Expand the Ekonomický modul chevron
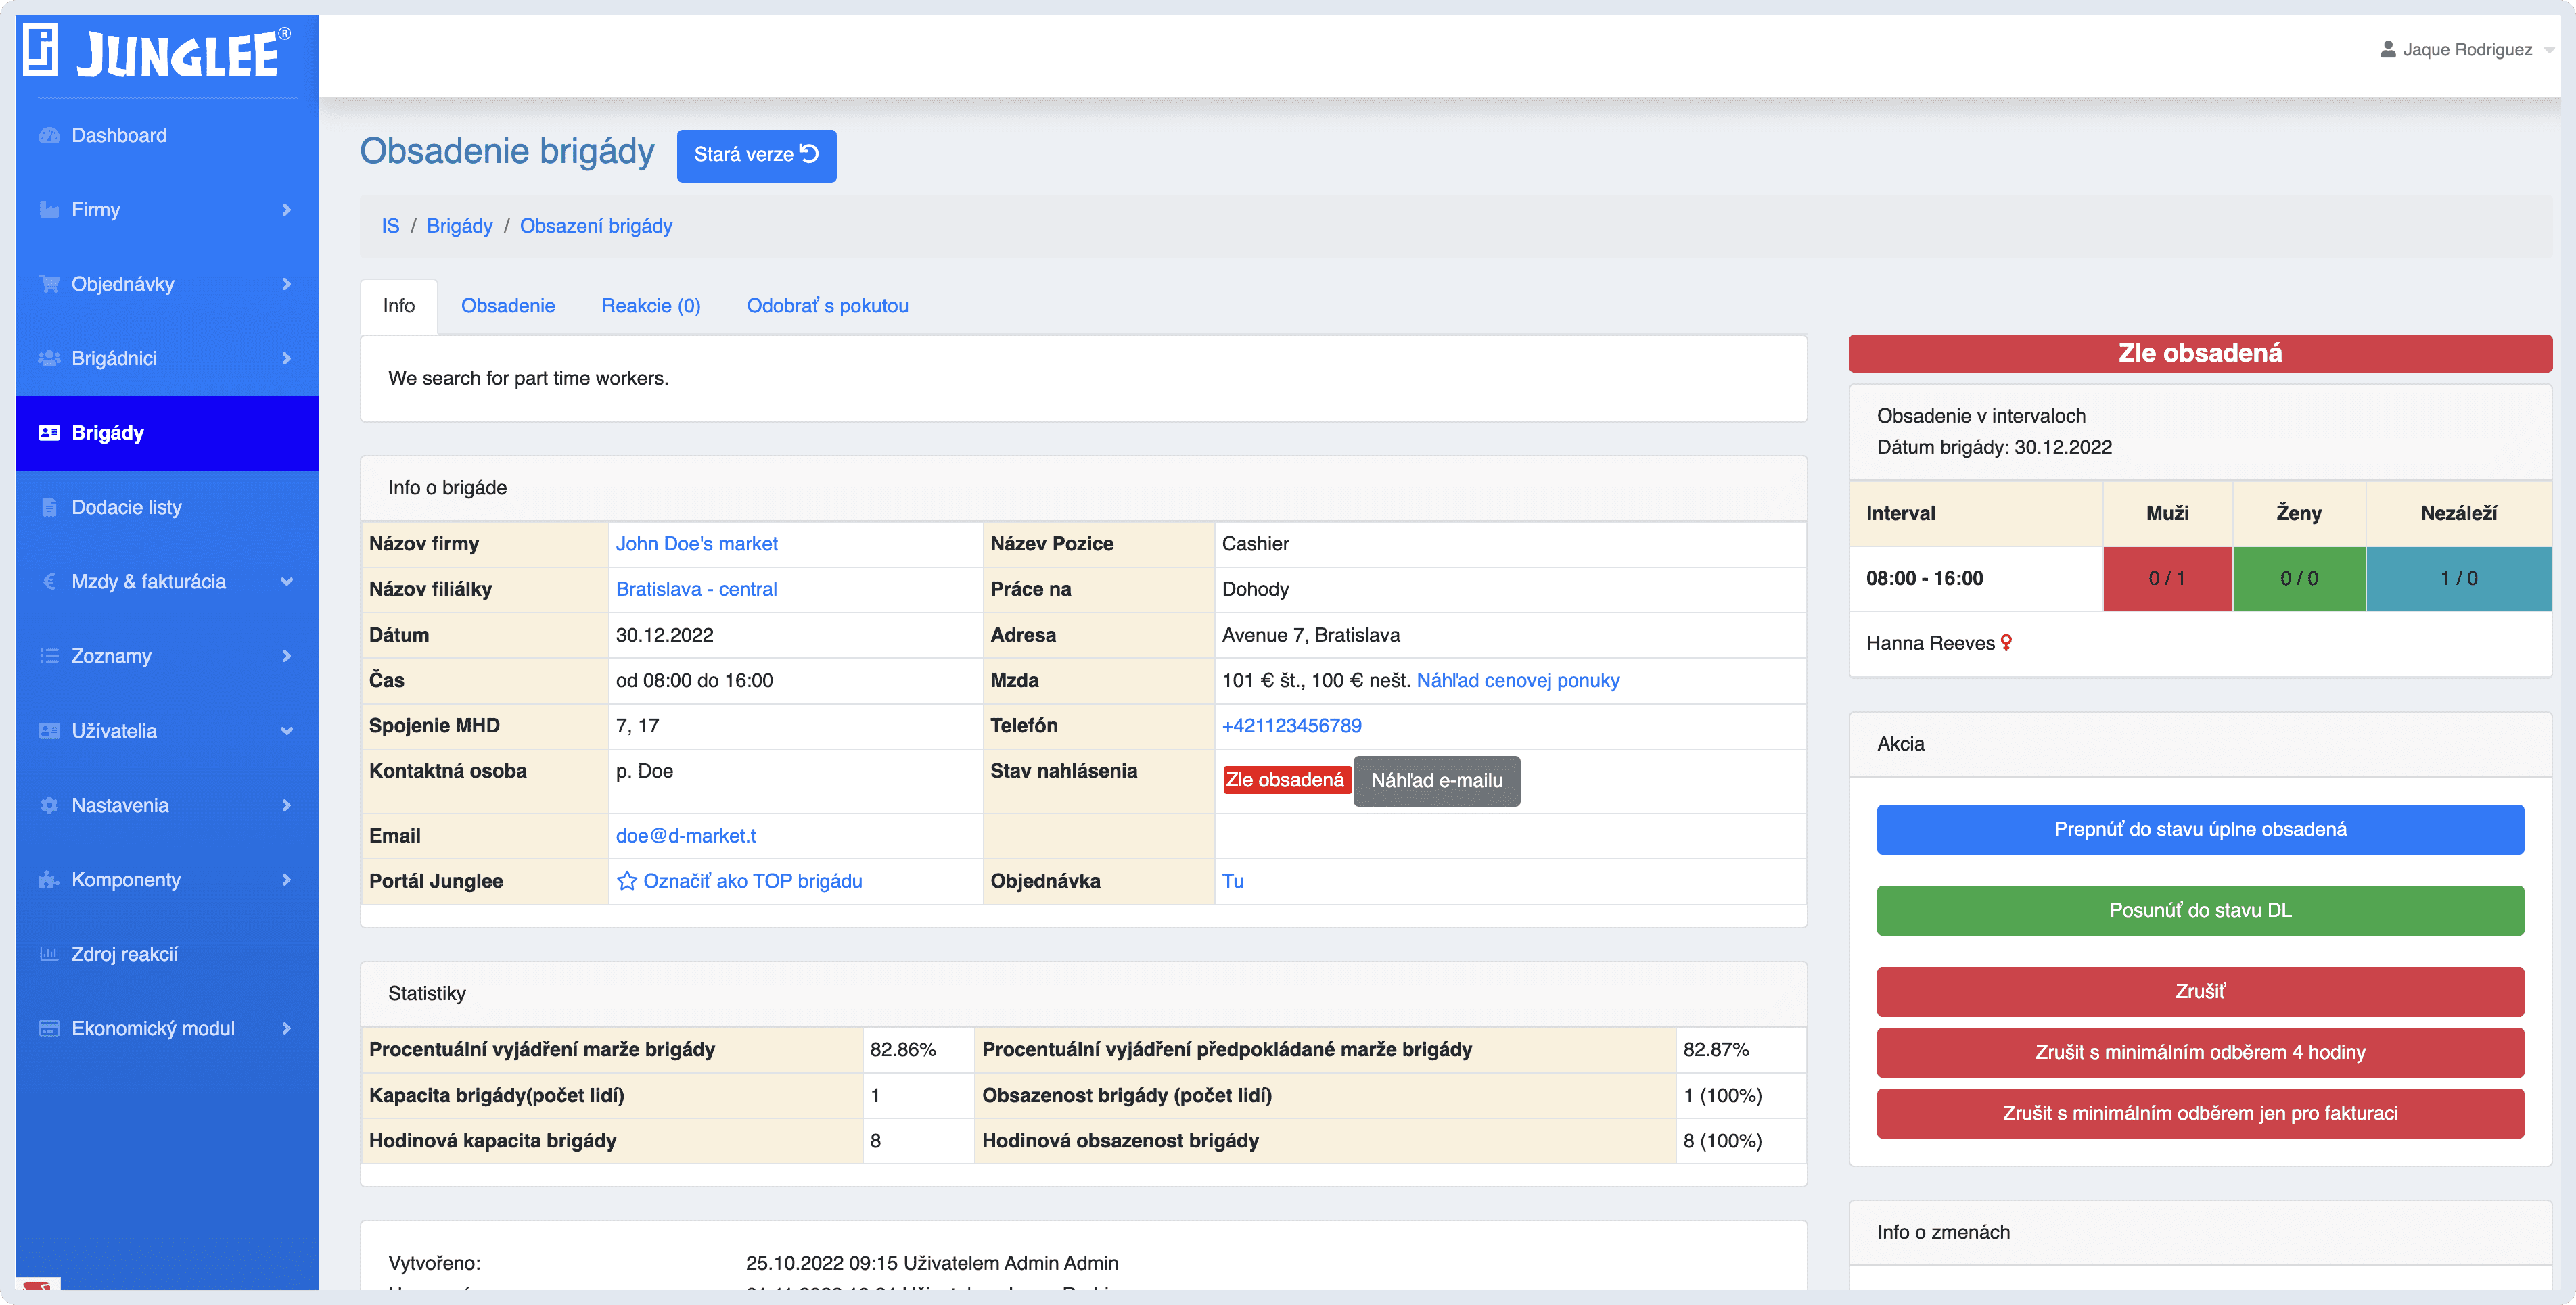This screenshot has width=2576, height=1305. coord(287,1028)
